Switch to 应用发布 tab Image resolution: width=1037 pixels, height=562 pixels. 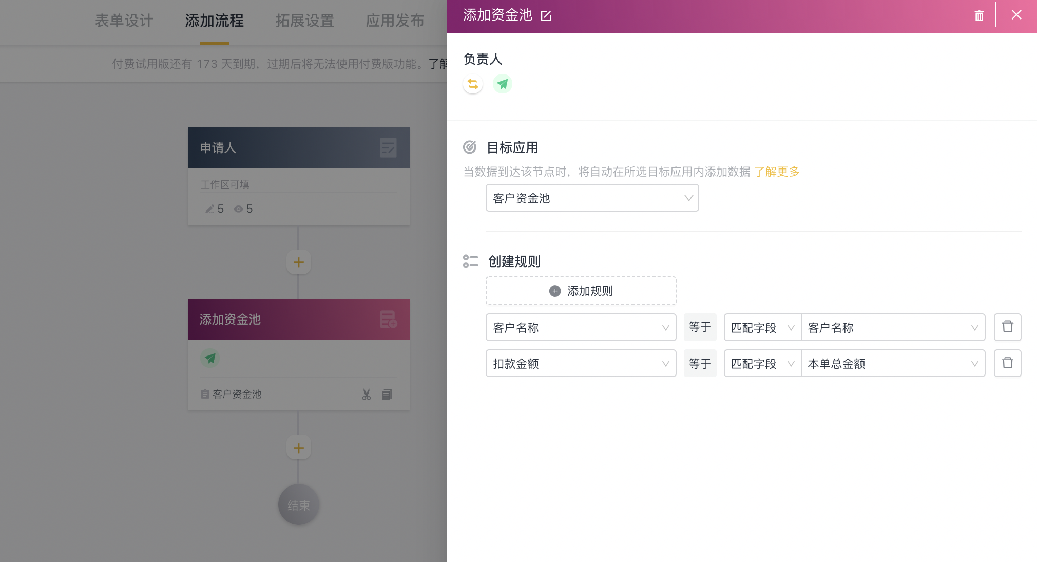pos(395,21)
